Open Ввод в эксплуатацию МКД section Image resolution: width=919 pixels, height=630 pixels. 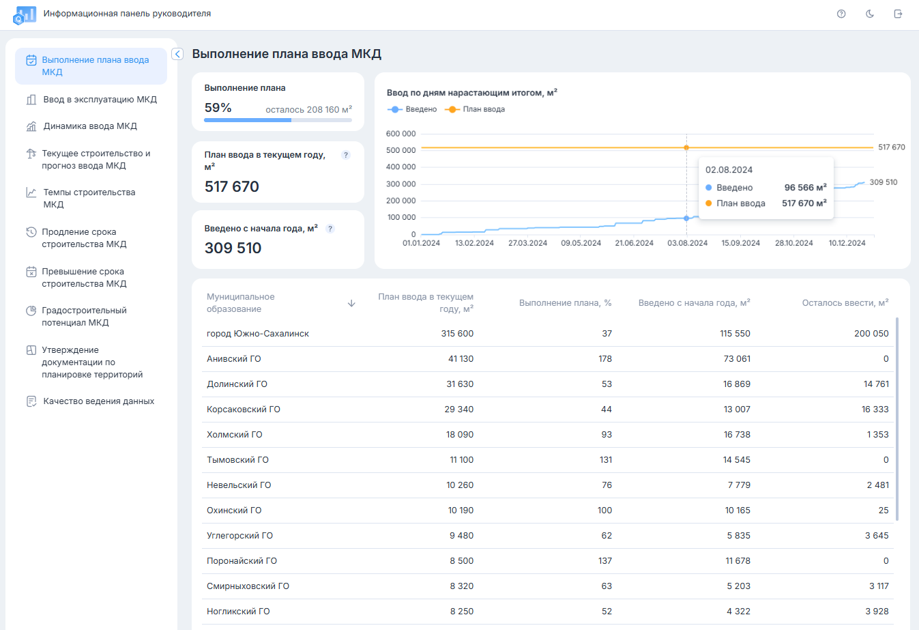click(91, 100)
